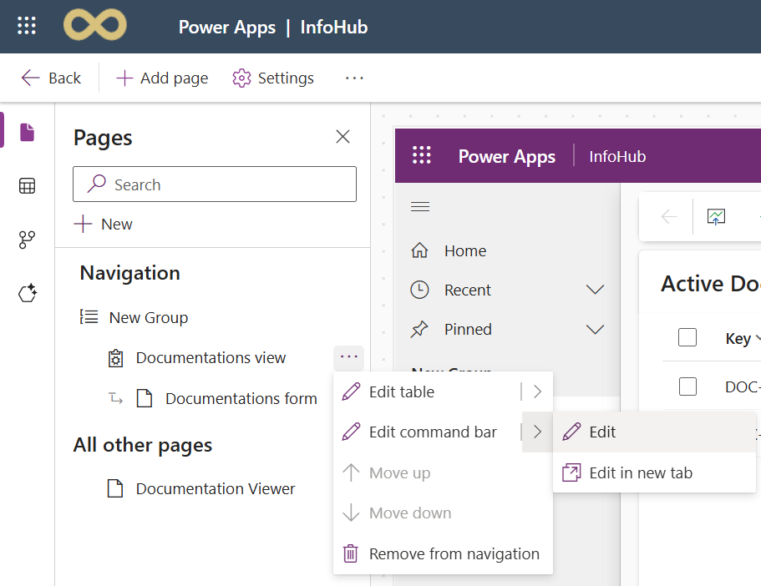
Task: Expand the Edit table submenu arrow
Action: [x=537, y=392]
